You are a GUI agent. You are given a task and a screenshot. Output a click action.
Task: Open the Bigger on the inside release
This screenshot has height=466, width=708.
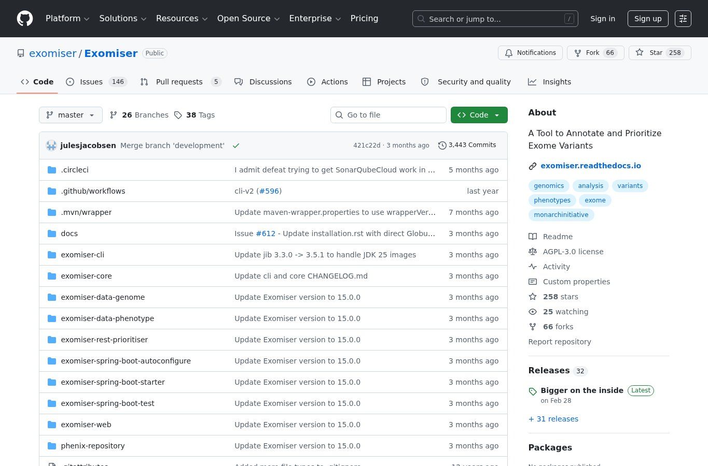click(x=582, y=390)
